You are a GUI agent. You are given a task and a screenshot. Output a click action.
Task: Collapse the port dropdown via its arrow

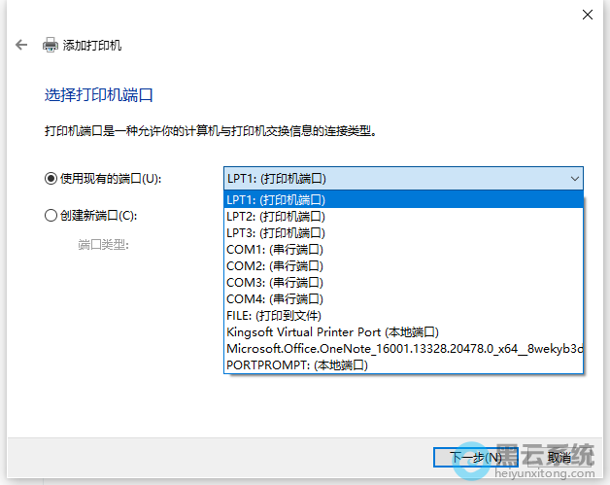[574, 178]
